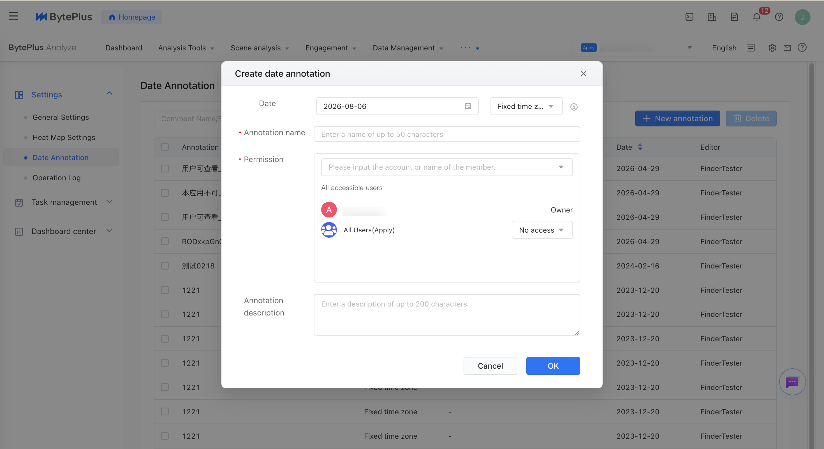
Task: Open the purple chat support bubble
Action: pos(792,382)
